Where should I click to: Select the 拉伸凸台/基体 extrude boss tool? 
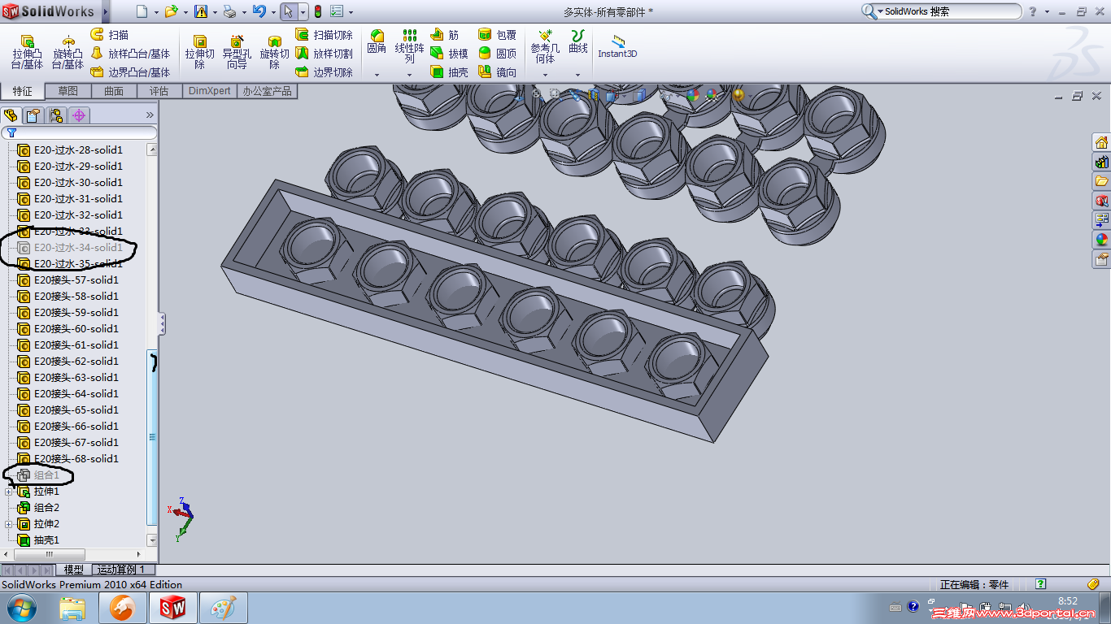(28, 52)
